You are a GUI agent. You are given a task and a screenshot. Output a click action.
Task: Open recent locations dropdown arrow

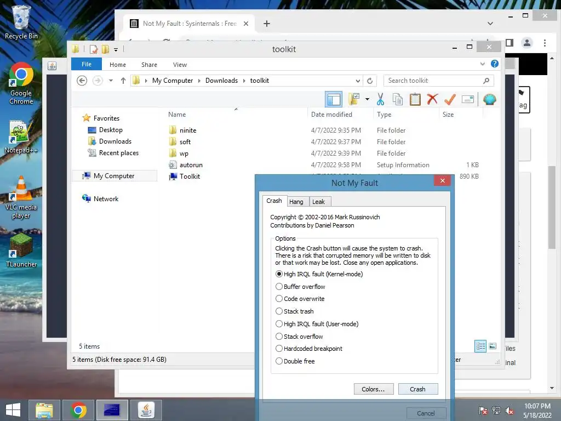point(111,81)
